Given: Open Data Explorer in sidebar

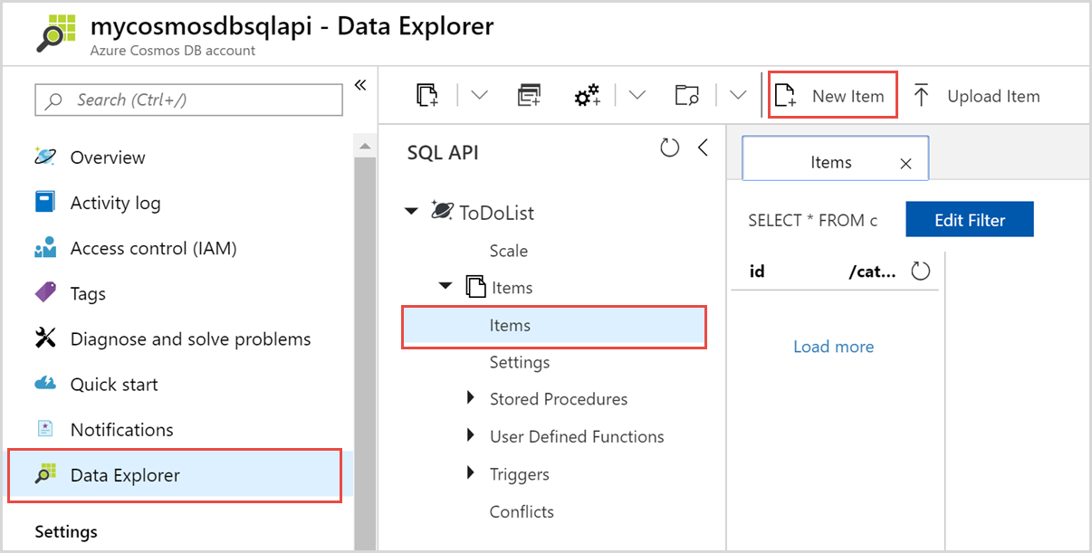Looking at the screenshot, I should click(125, 475).
